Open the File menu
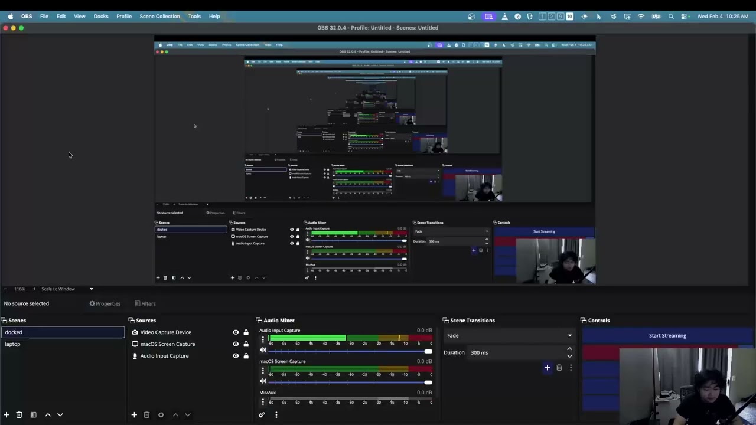Screen dimensions: 756x425 click(x=44, y=17)
